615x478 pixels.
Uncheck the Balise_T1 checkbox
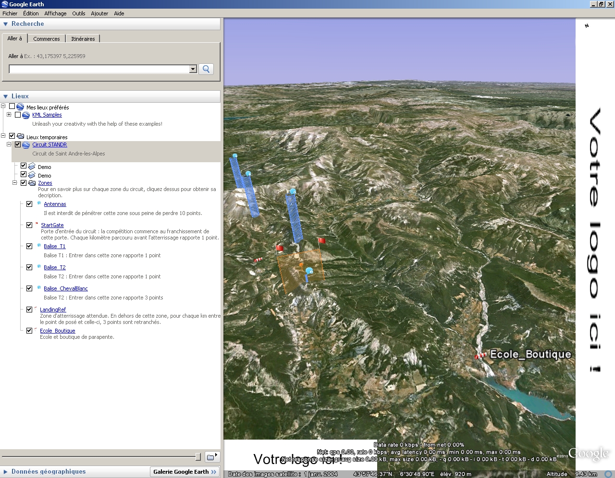click(x=29, y=246)
